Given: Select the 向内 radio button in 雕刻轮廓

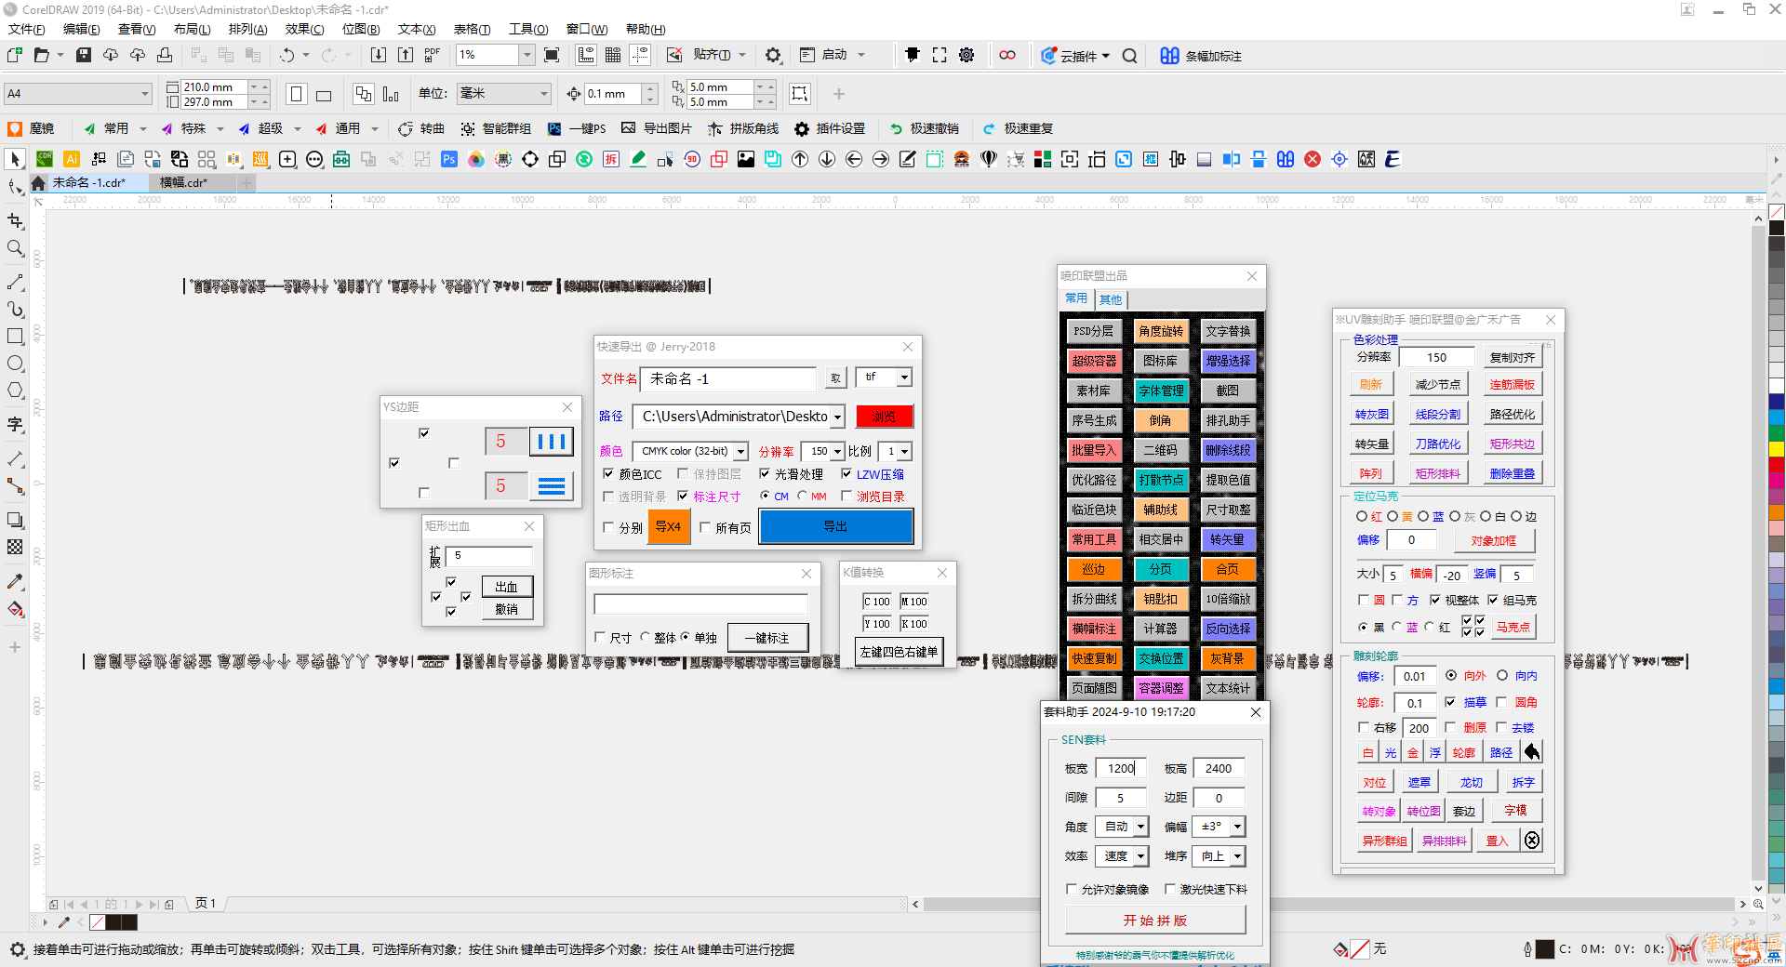Looking at the screenshot, I should click(x=1502, y=676).
